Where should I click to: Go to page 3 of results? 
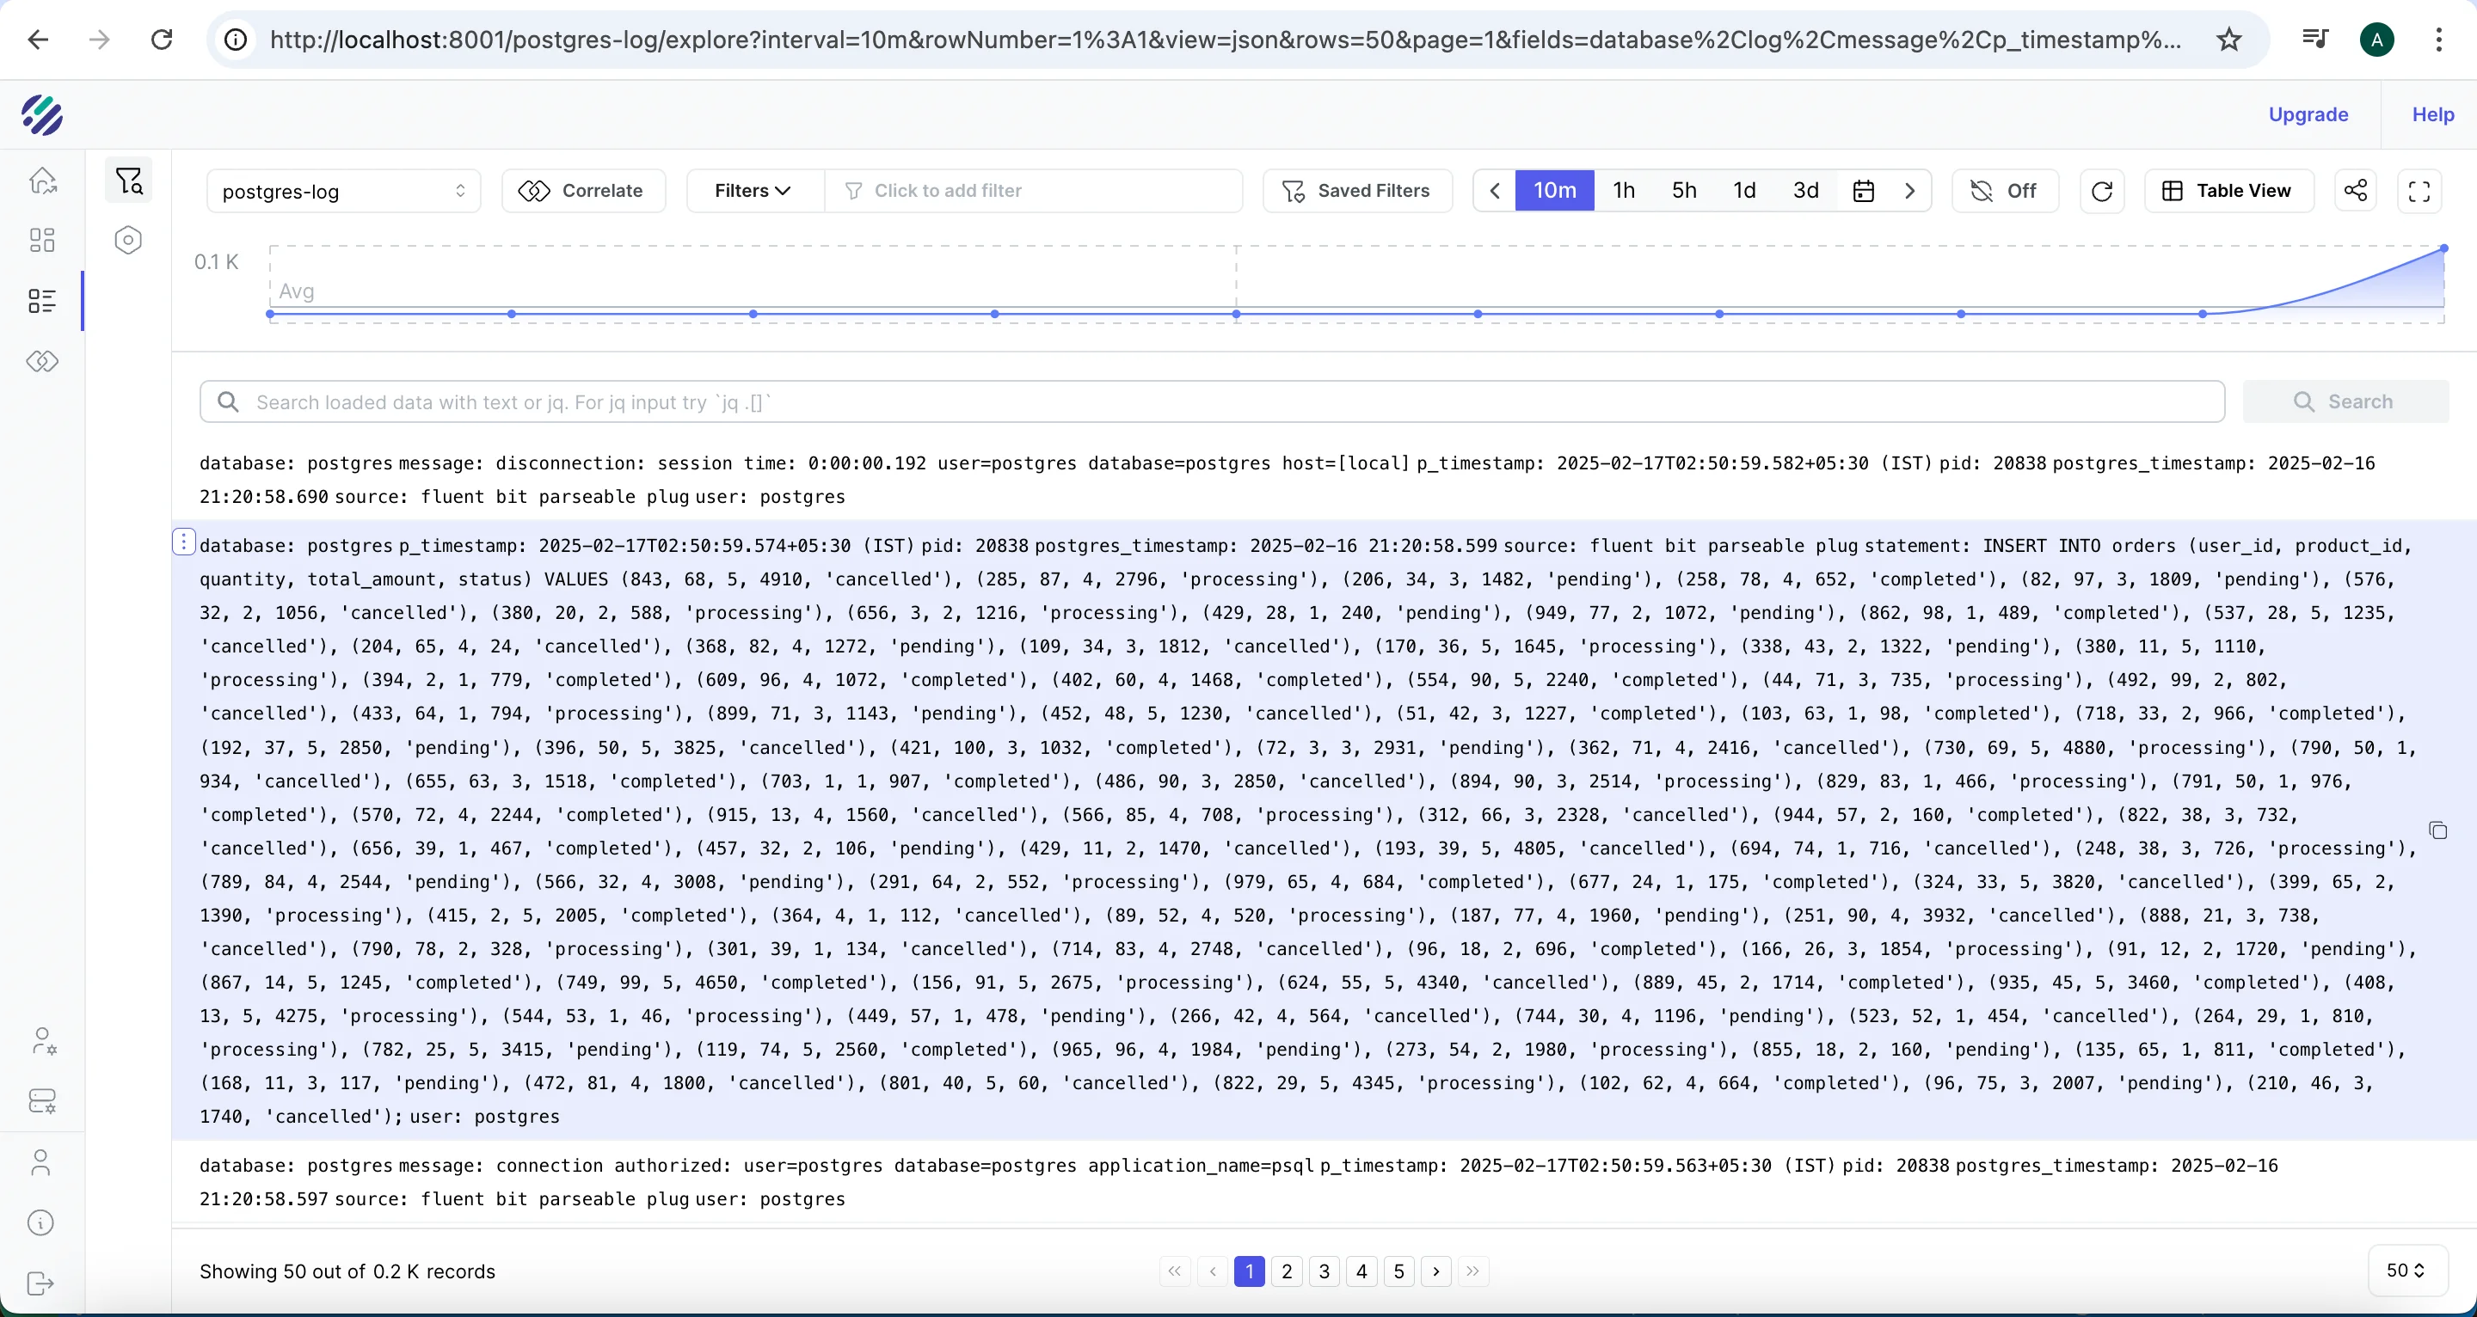click(1323, 1271)
